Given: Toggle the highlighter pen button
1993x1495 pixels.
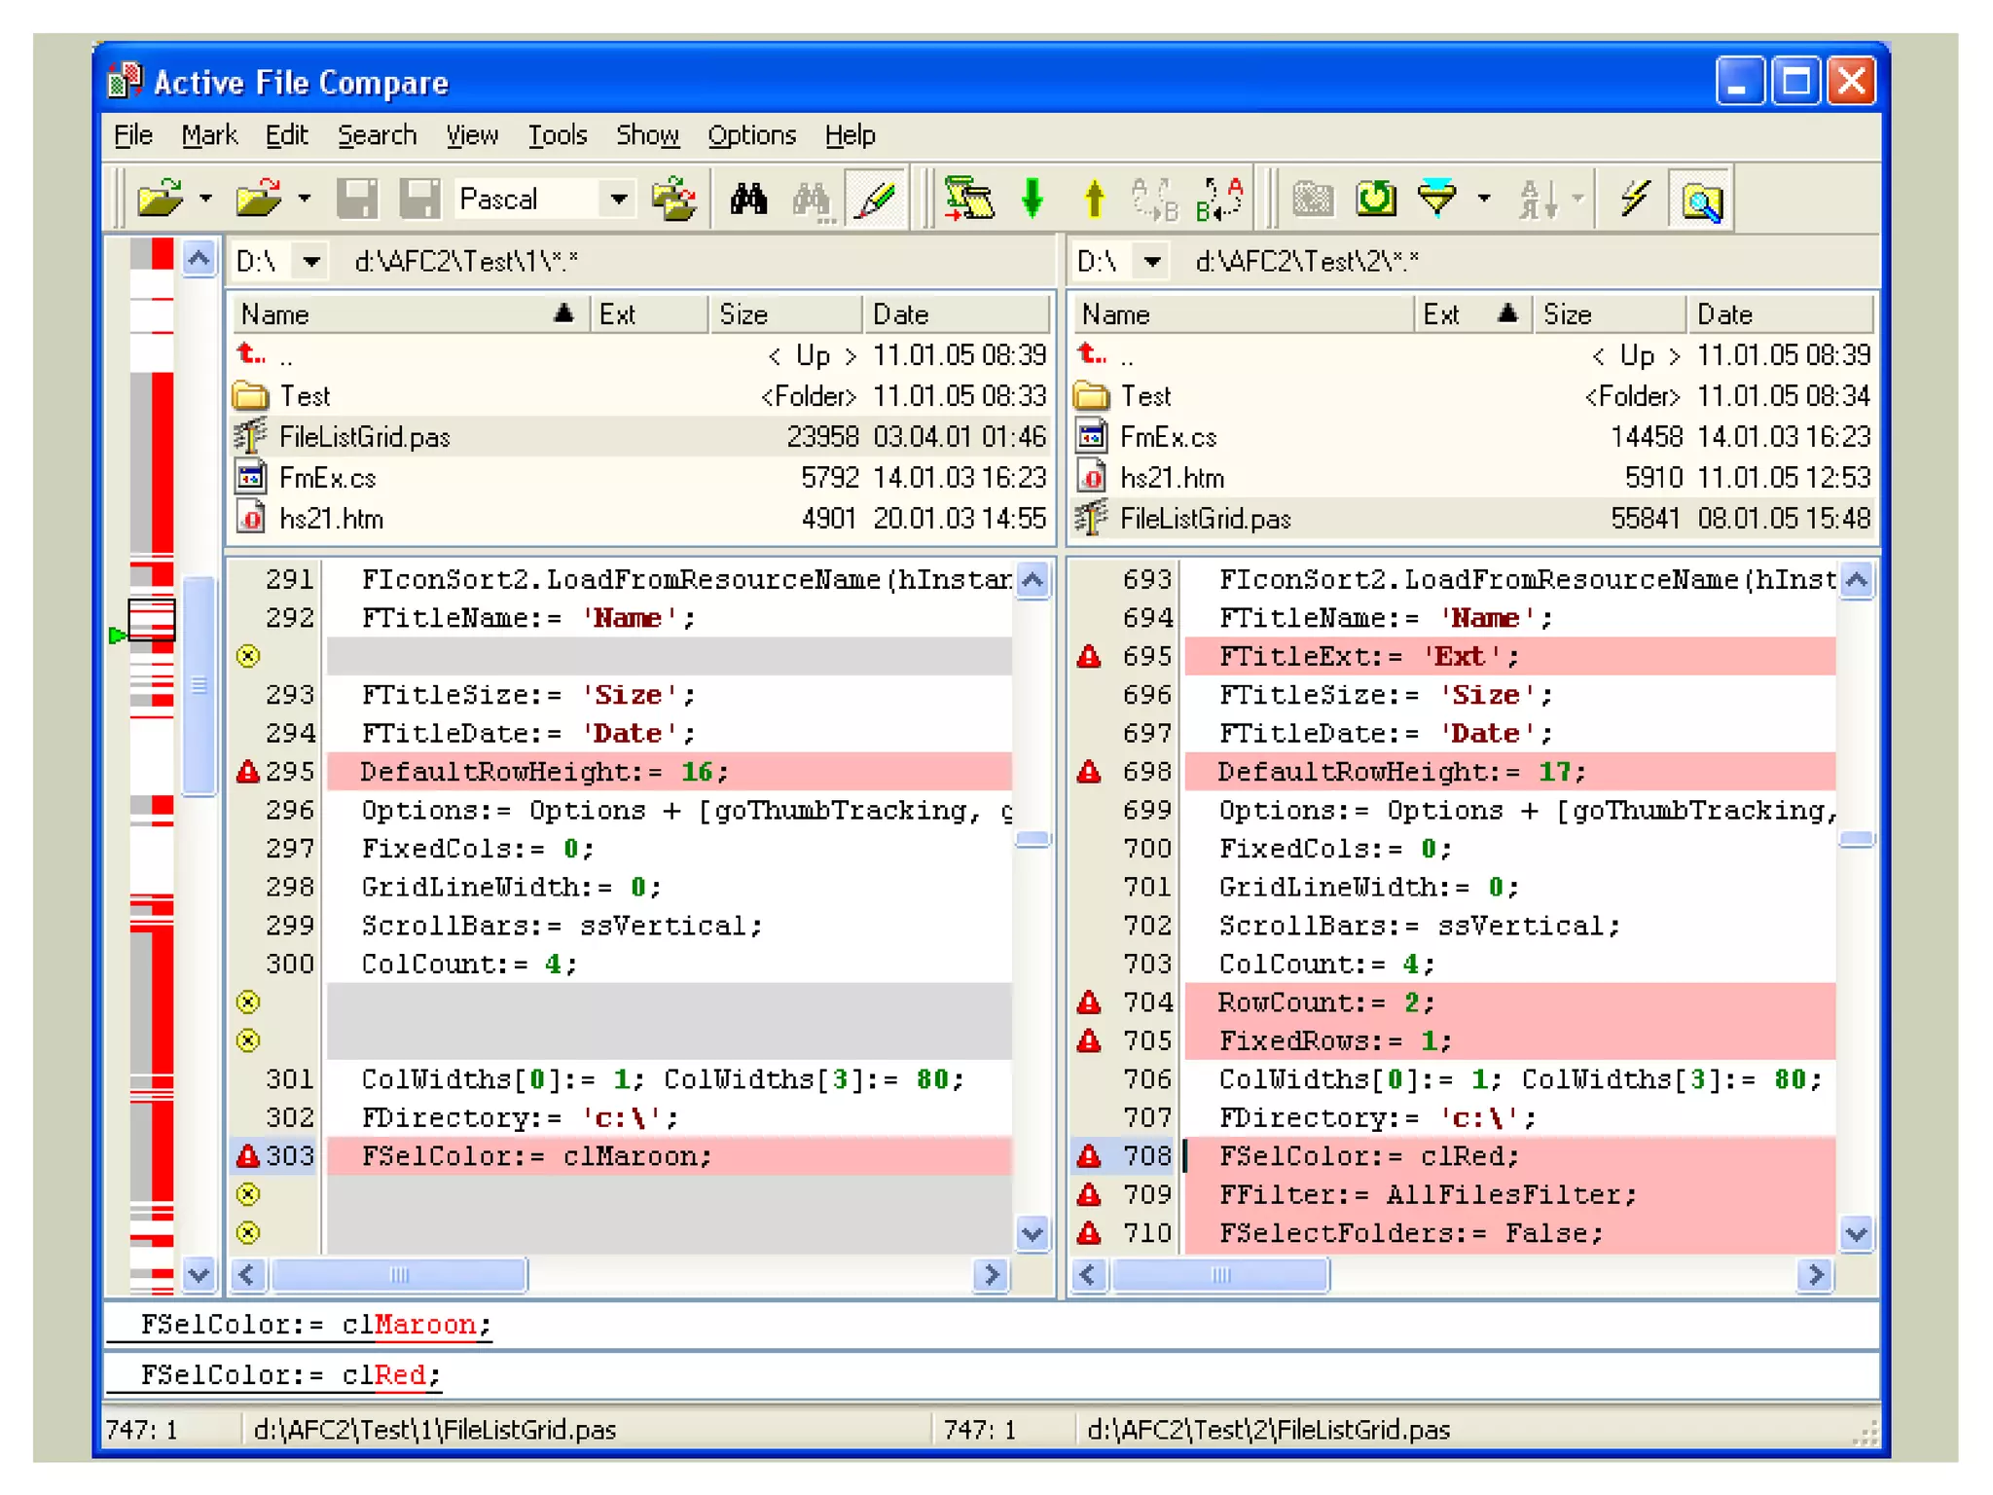Looking at the screenshot, I should pos(876,200).
